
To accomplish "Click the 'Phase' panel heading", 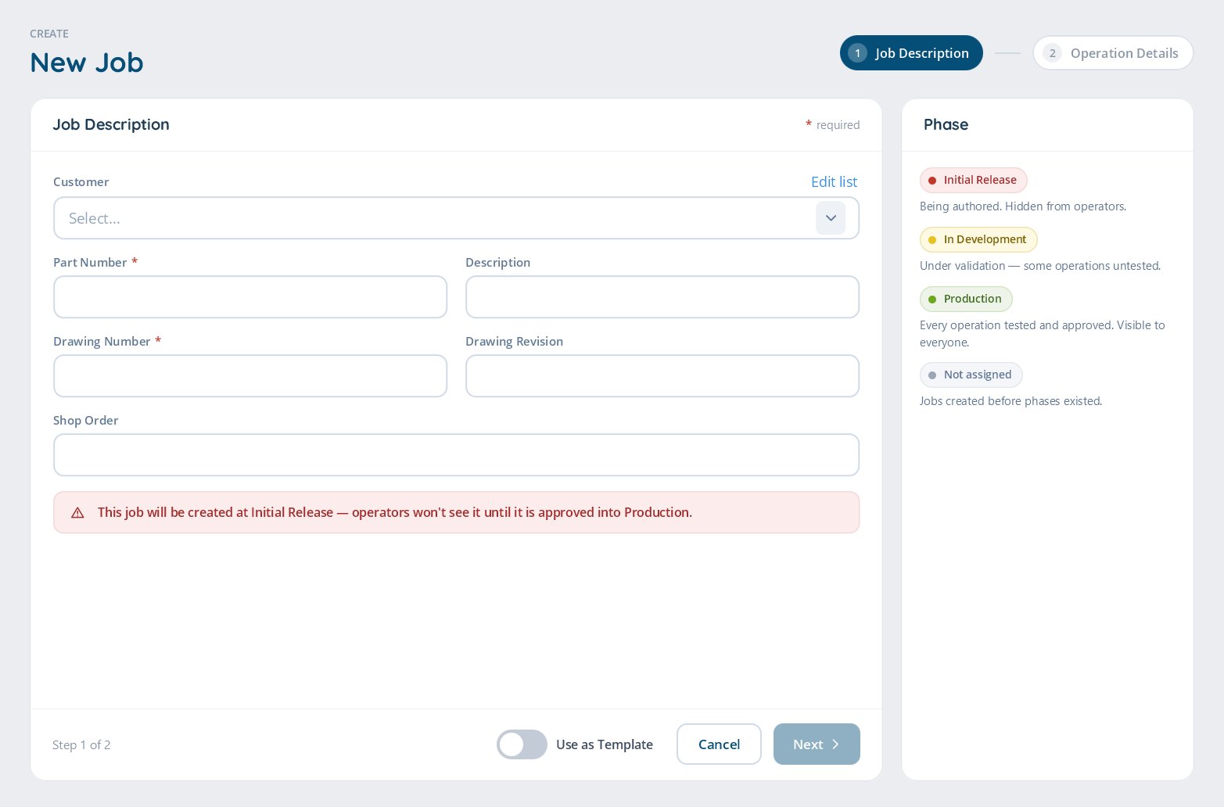I will point(946,125).
